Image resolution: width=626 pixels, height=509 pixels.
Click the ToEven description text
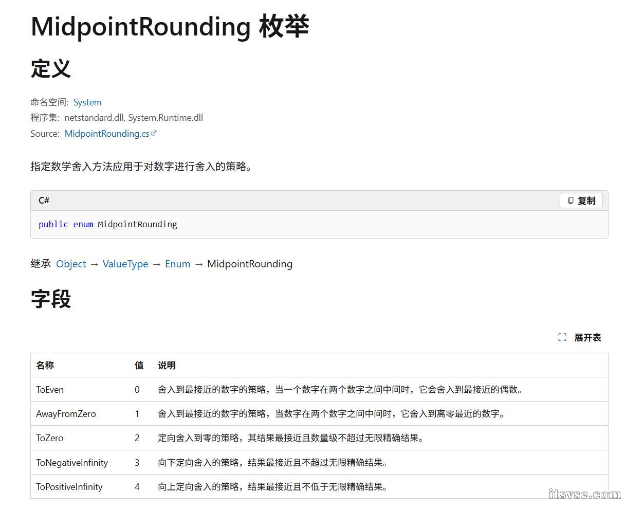pos(341,390)
